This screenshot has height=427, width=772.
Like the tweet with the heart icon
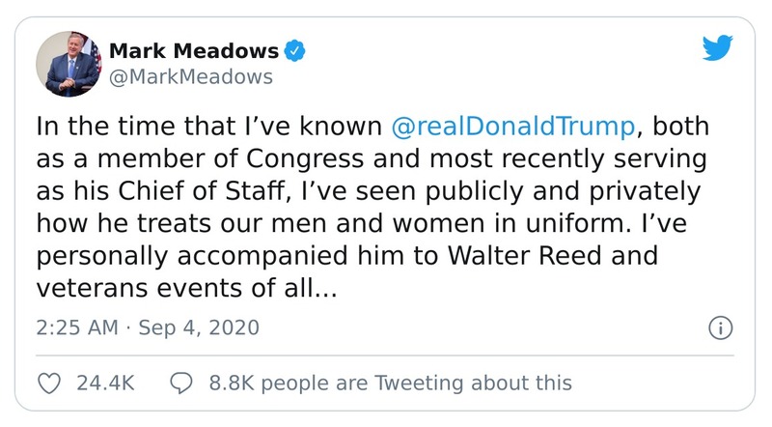[49, 383]
